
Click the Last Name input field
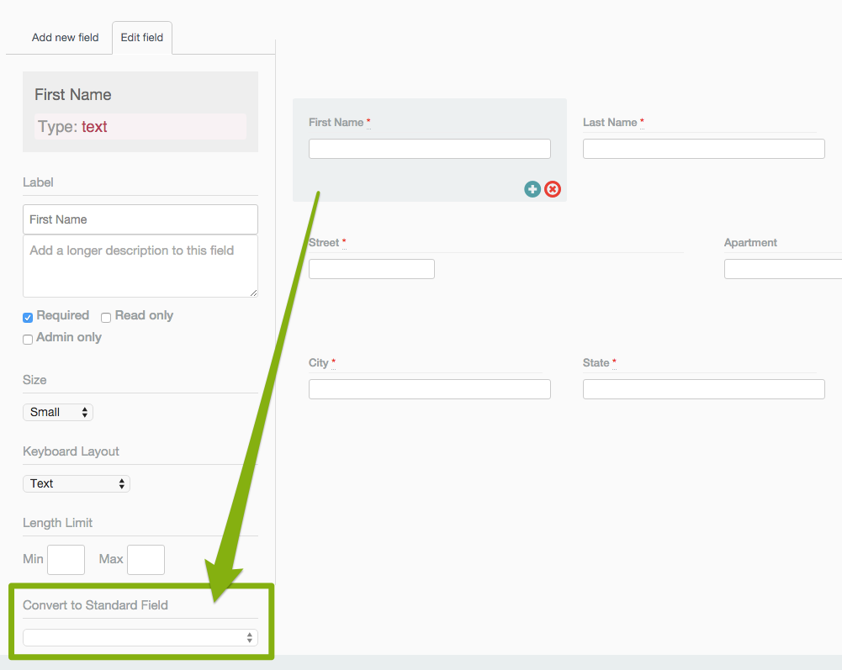tap(704, 149)
